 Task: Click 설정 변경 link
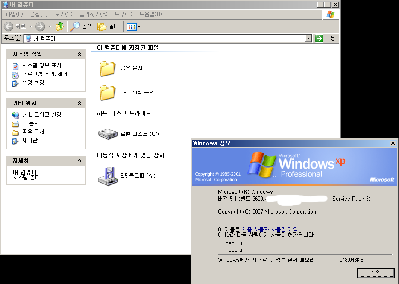click(x=33, y=83)
